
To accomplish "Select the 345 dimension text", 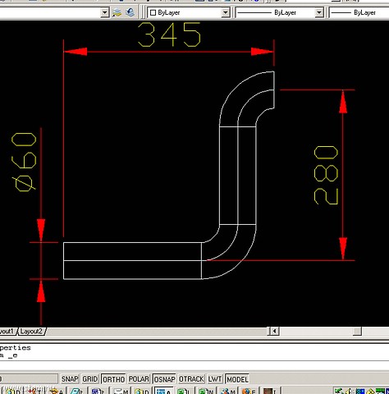I will tap(169, 34).
